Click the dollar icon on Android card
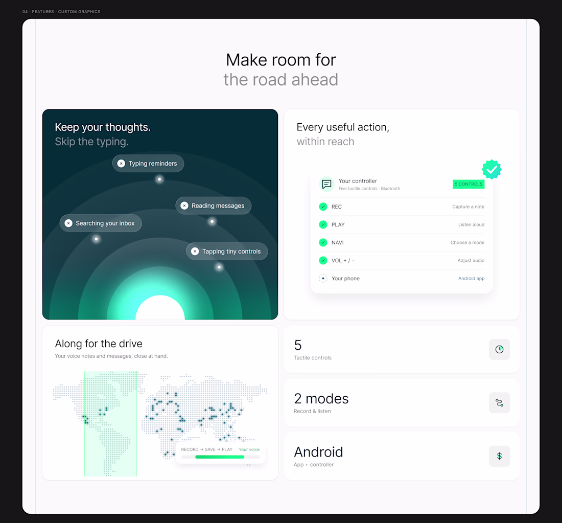562x523 pixels. click(x=499, y=456)
